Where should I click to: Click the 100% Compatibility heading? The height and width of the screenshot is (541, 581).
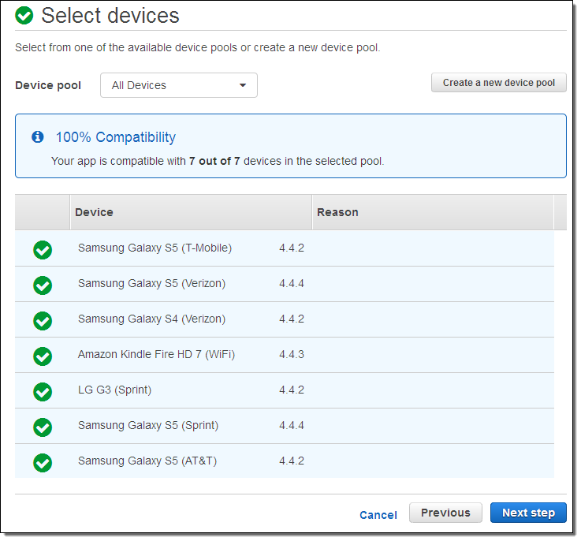[x=116, y=137]
